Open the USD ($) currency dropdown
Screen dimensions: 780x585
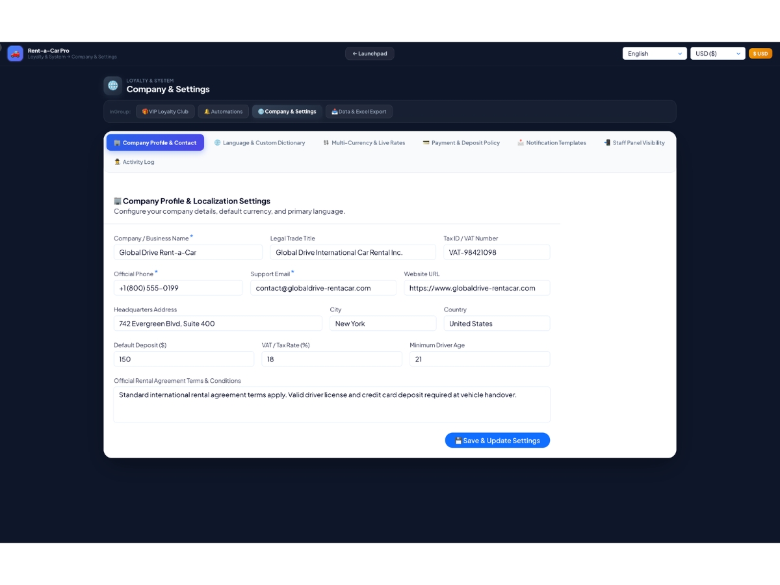(x=718, y=53)
